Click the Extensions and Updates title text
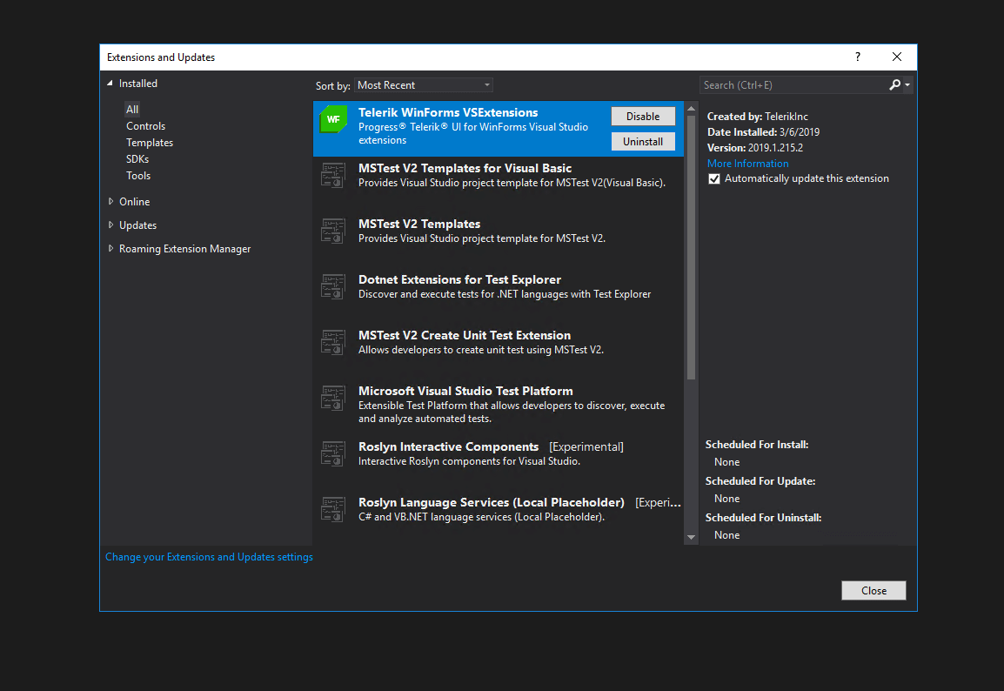The width and height of the screenshot is (1004, 691). pyautogui.click(x=161, y=57)
